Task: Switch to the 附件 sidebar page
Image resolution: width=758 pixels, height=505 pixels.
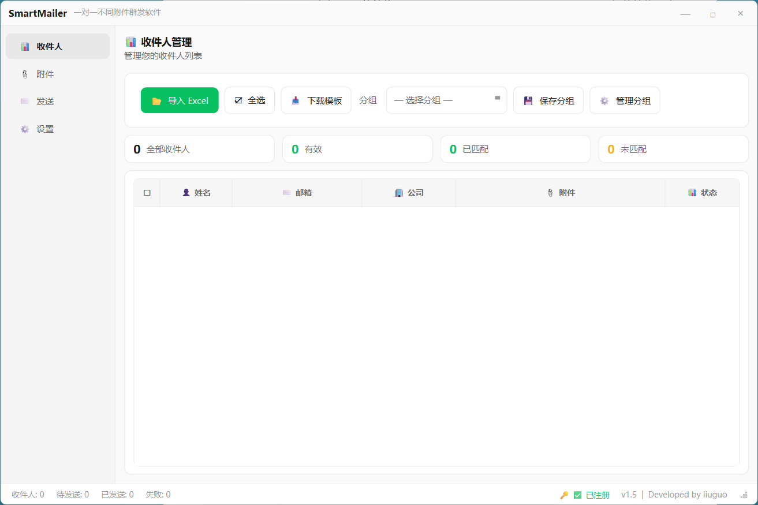Action: click(58, 74)
